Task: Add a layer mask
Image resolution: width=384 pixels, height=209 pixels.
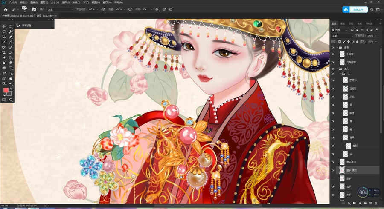Action: [355, 203]
